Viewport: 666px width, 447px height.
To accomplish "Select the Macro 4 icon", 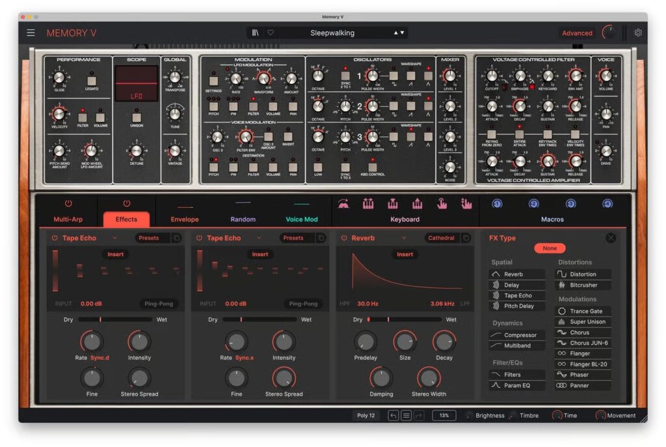I will [608, 204].
